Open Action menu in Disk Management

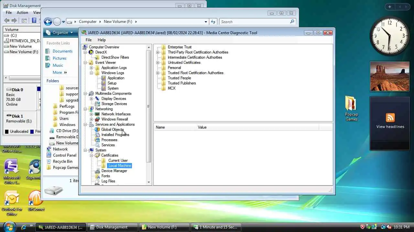pos(22,13)
